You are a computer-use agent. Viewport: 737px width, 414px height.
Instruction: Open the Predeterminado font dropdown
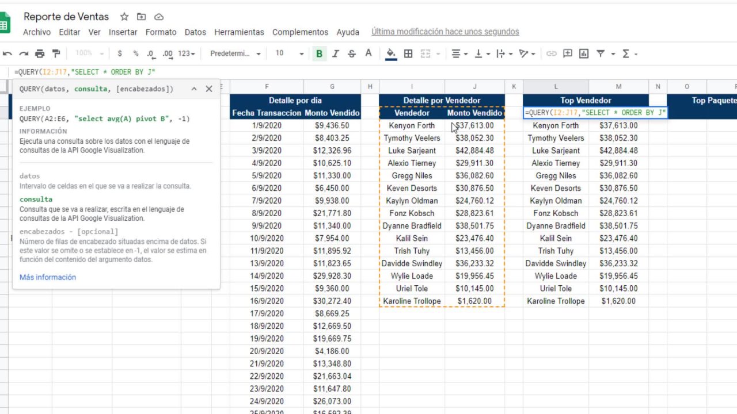click(x=235, y=53)
